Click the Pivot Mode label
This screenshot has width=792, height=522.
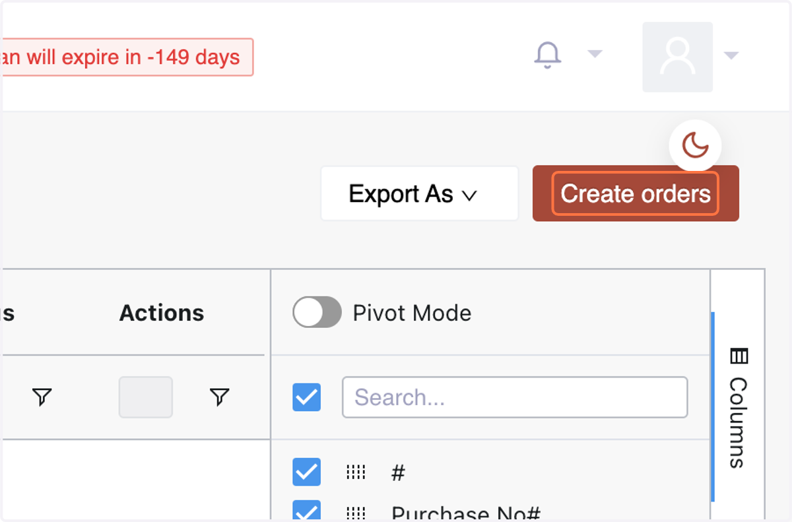click(412, 313)
